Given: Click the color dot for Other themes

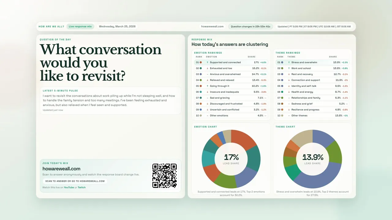Looking at the screenshot, I should [282, 116].
